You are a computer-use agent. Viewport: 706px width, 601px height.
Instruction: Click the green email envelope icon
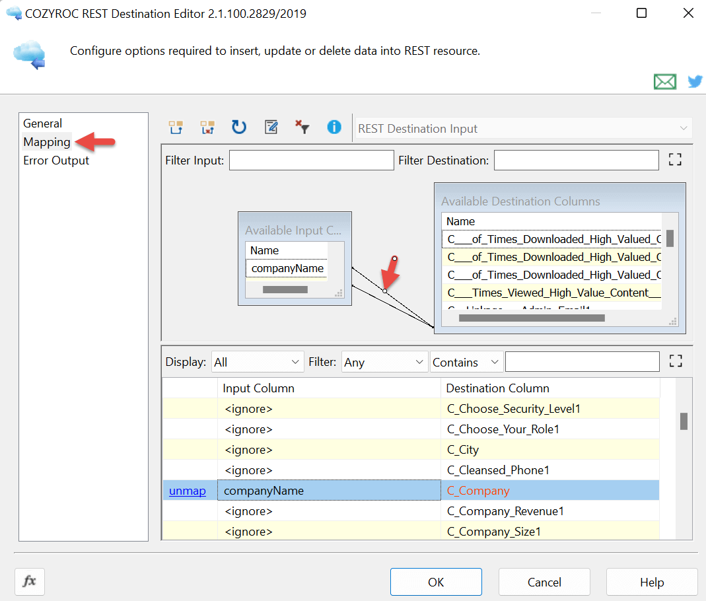pos(665,81)
